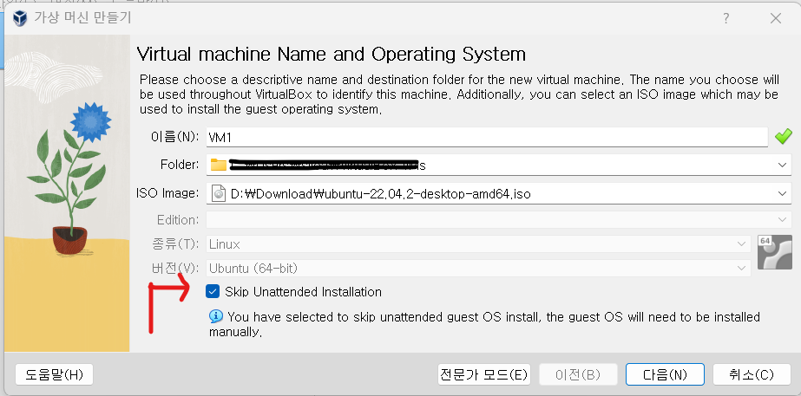
Task: Open the 종류(T) Linux type dropdown
Action: coord(479,244)
